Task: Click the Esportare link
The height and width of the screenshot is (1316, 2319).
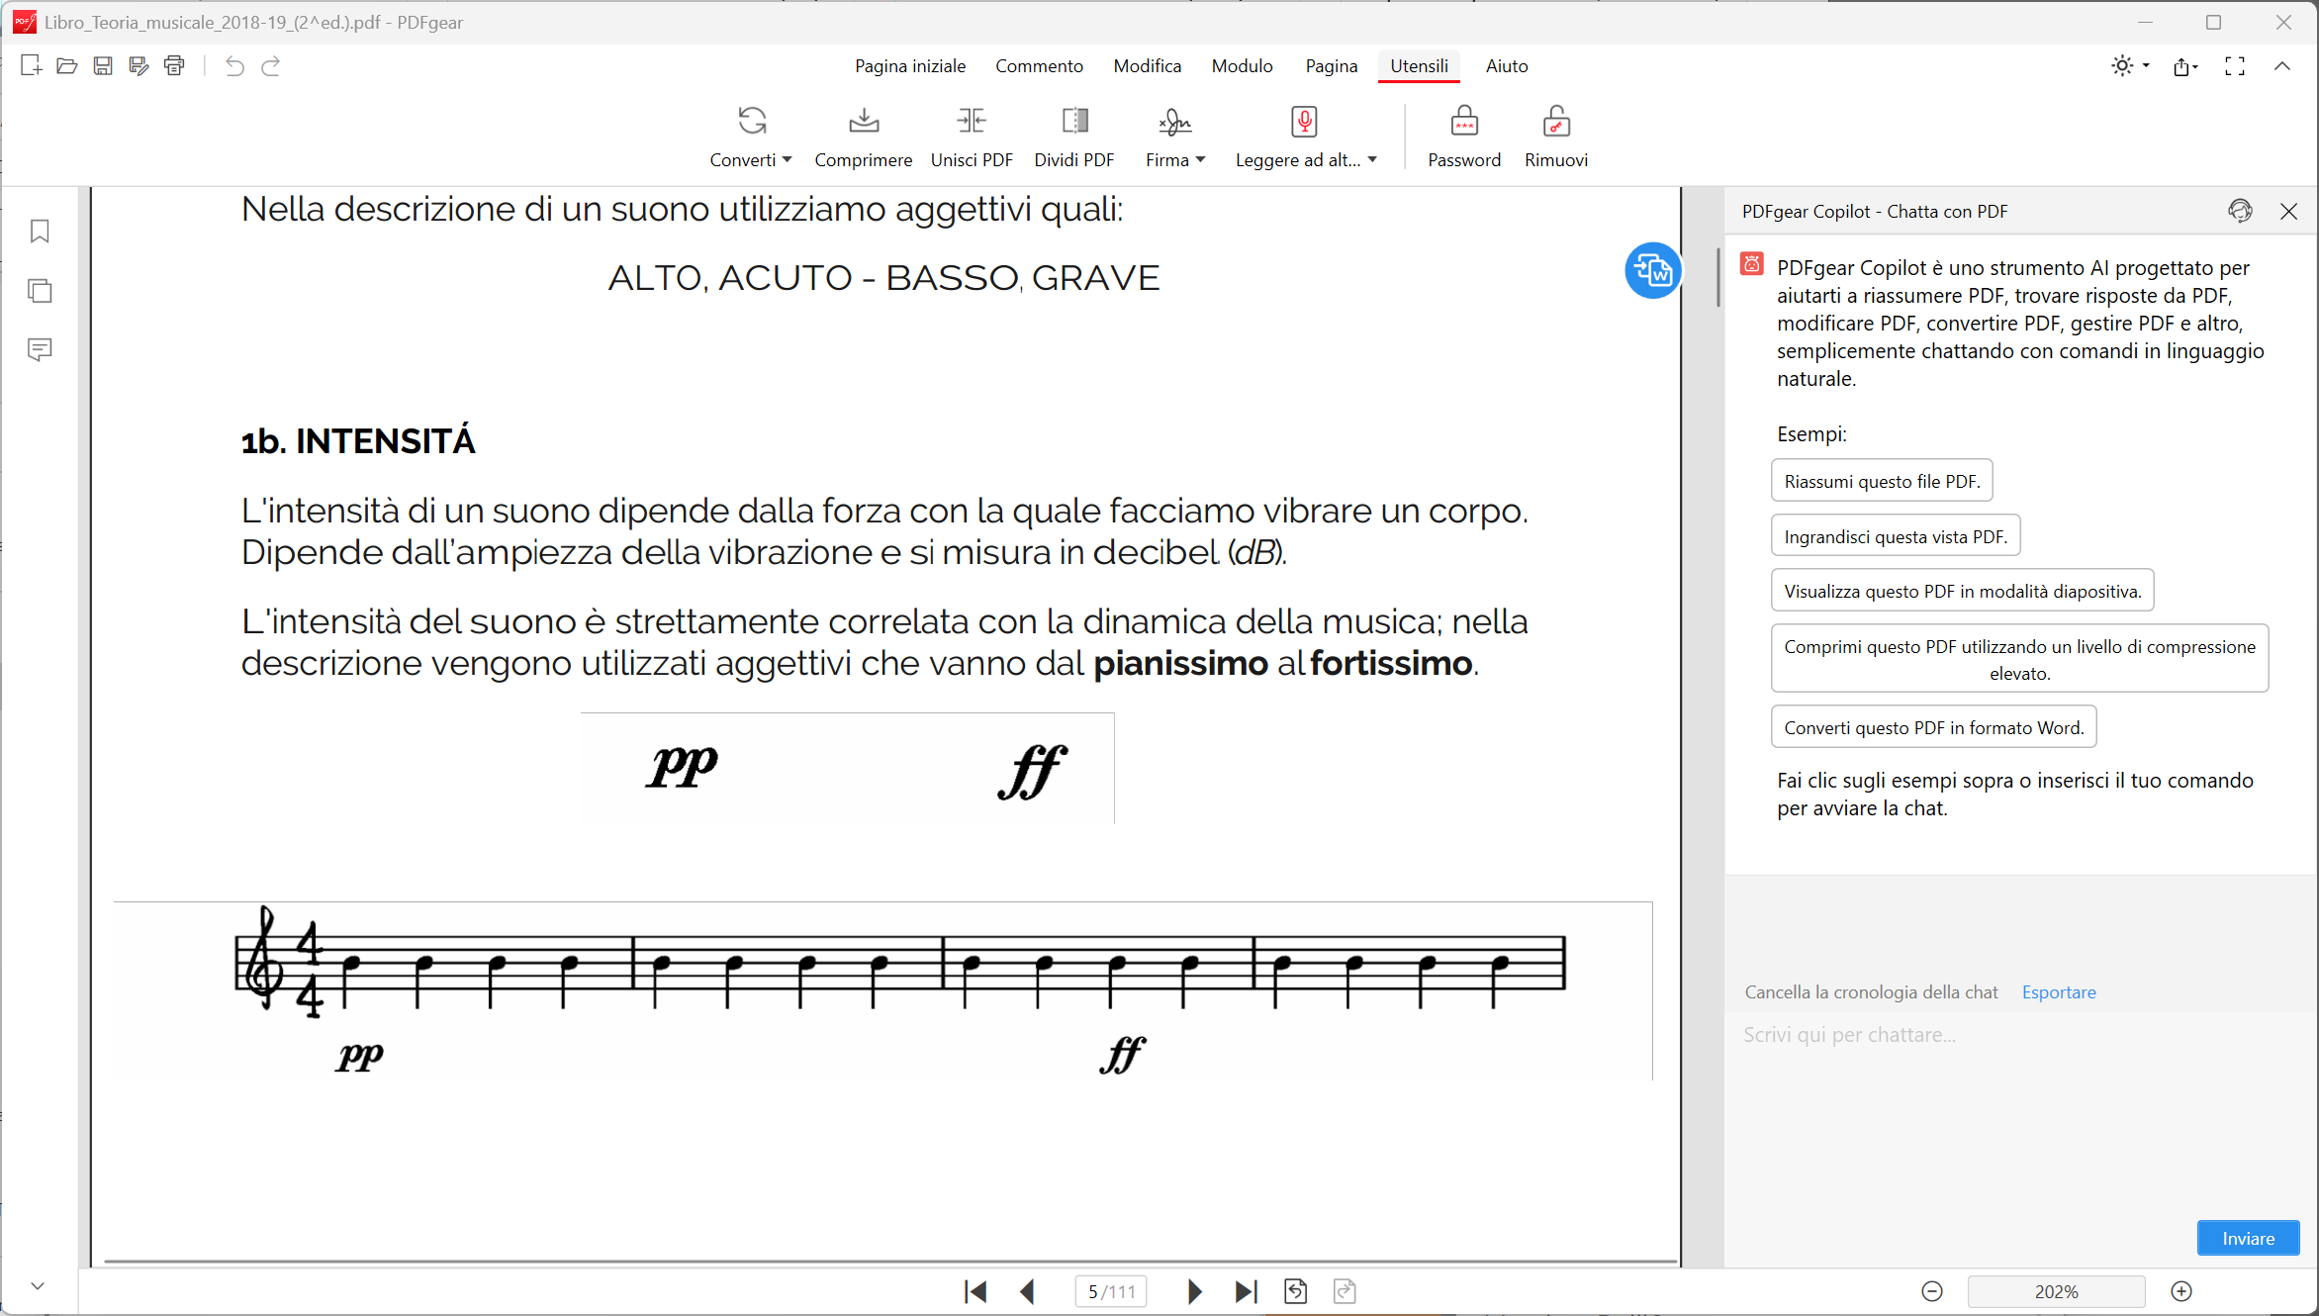Action: 2059,991
